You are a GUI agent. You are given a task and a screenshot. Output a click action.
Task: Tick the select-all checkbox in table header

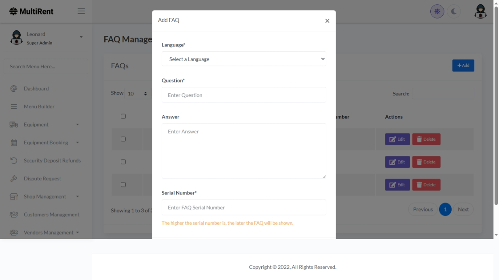pos(123,116)
